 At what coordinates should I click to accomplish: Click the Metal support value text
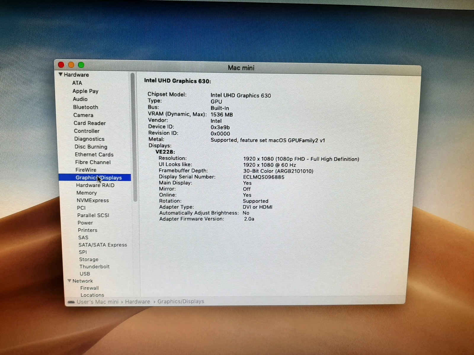point(268,140)
